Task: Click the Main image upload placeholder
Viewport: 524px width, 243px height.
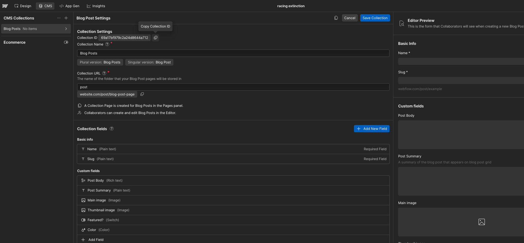Action: point(461,222)
